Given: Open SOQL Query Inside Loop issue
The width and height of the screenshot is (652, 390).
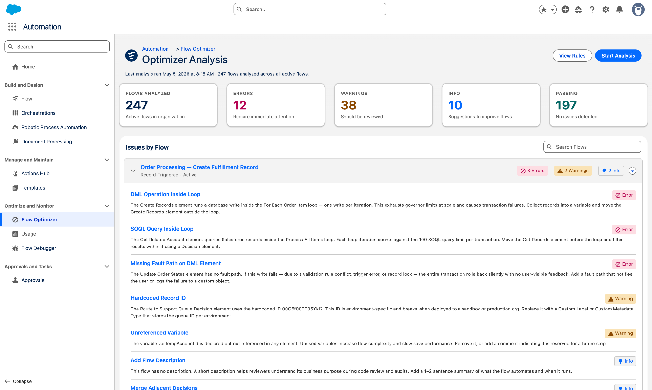Looking at the screenshot, I should [162, 229].
